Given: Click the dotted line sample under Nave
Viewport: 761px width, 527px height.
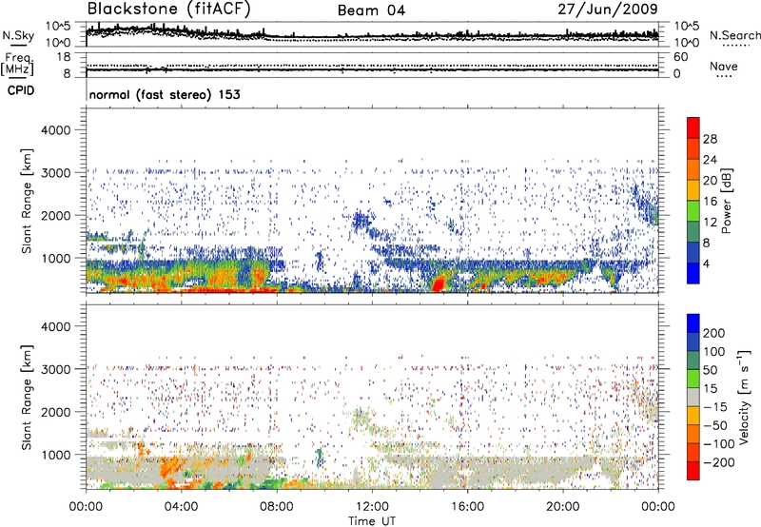Looking at the screenshot, I should (x=725, y=76).
